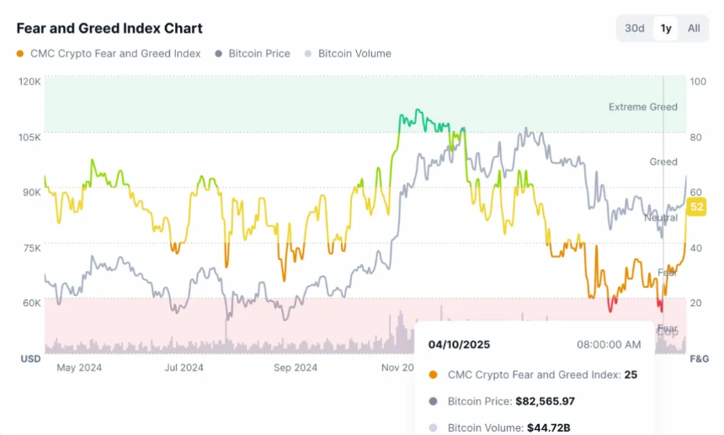Click the orange index dot in the tooltip
This screenshot has height=435, width=724.
pos(433,375)
